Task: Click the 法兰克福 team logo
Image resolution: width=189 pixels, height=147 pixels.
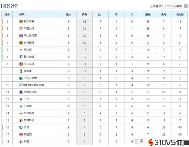Action: (21, 64)
